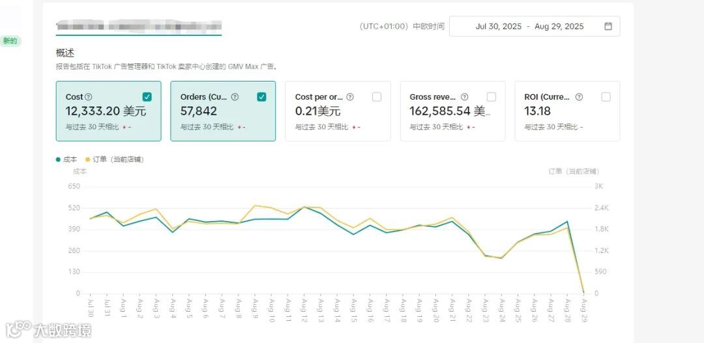Screen dimensions: 704x343
Task: Uncheck the Cost metric checkbox
Action: pos(147,97)
